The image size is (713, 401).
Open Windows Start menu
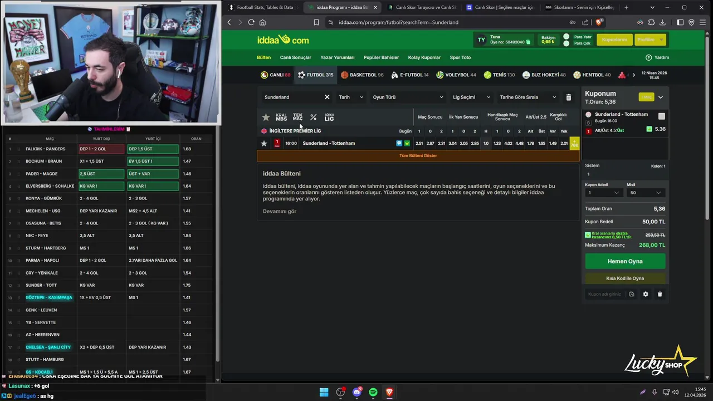point(324,392)
